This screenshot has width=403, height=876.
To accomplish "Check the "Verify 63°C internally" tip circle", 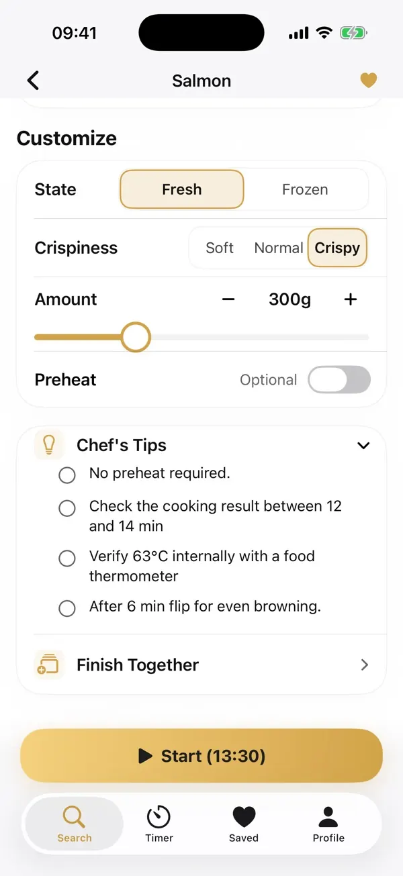I will [67, 558].
